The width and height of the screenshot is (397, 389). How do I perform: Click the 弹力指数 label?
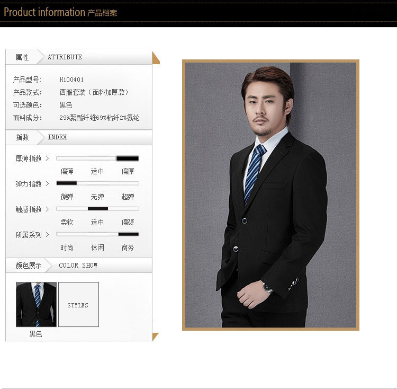coord(29,184)
